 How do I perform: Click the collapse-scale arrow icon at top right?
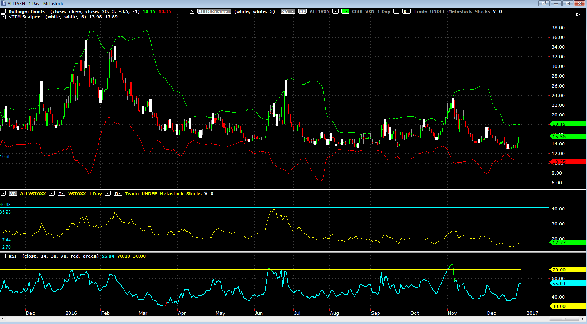pos(578,14)
